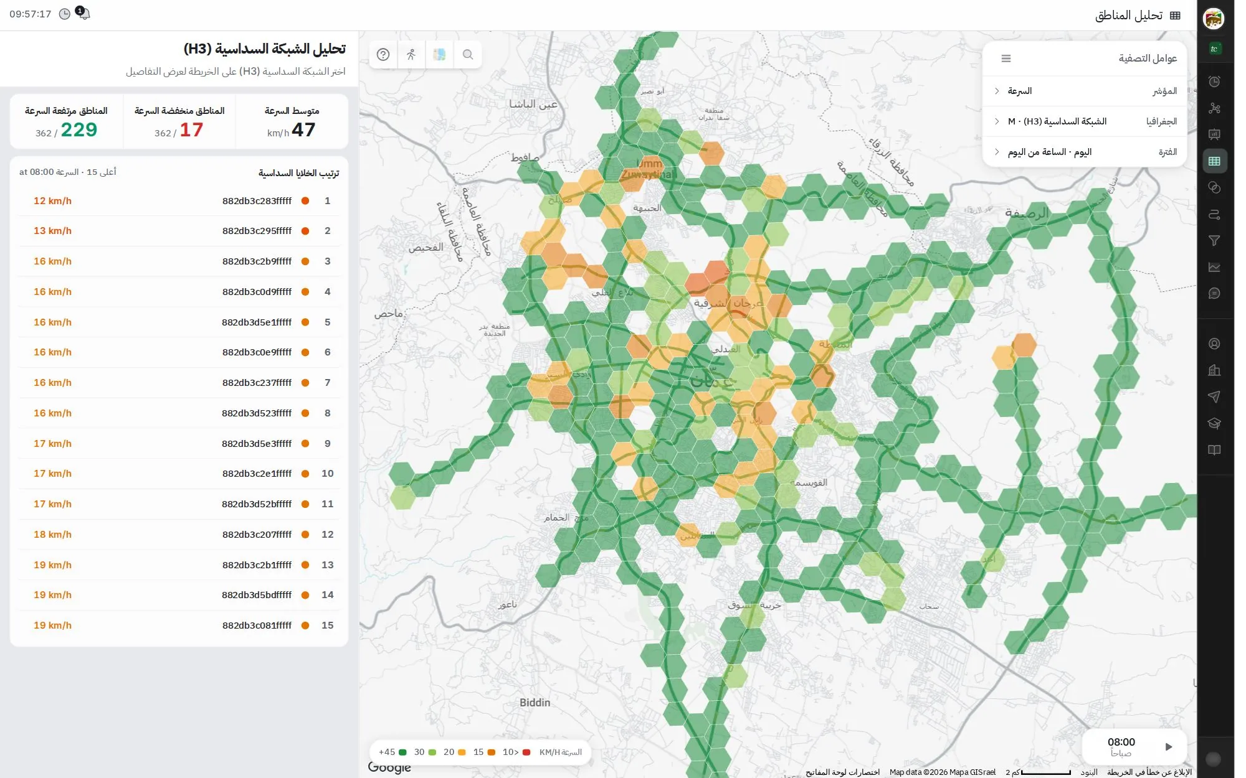Play the 08:00 time animation
This screenshot has height=778, width=1246.
tap(1169, 747)
